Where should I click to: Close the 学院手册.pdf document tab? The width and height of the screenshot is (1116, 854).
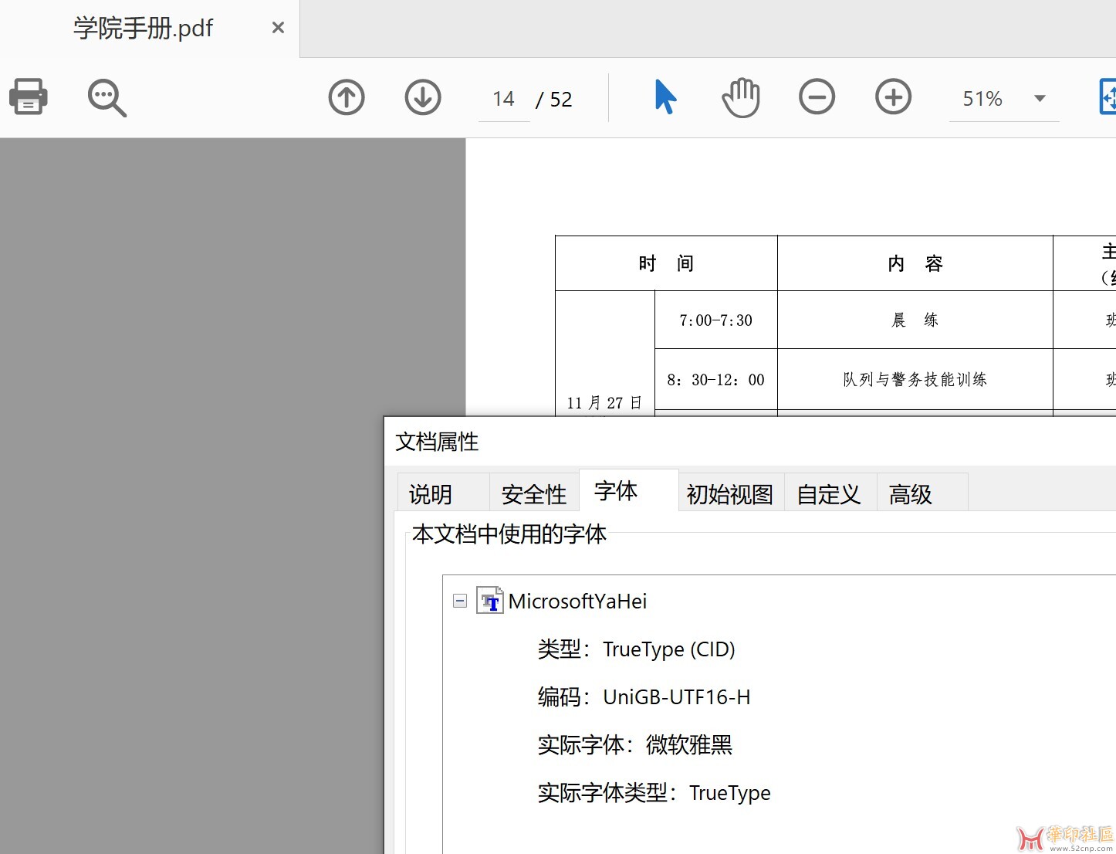point(279,28)
